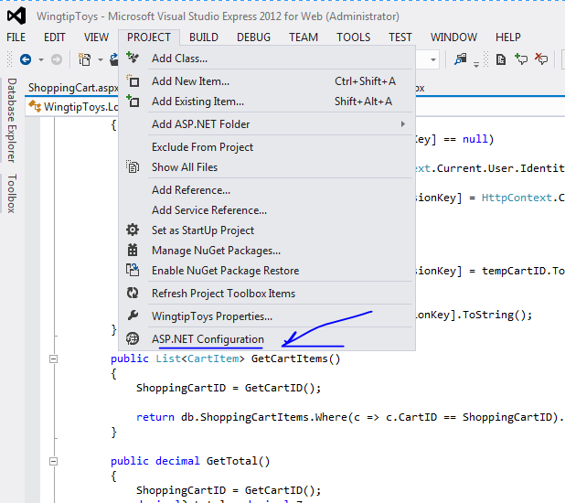565x503 pixels.
Task: Collapse the GetCartItems method outline
Action: [53, 359]
